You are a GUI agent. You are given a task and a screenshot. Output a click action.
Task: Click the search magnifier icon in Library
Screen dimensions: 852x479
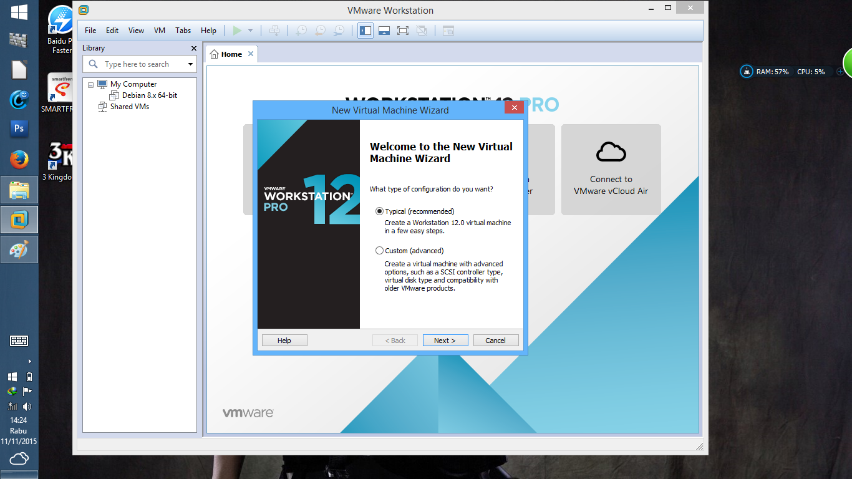click(x=94, y=64)
